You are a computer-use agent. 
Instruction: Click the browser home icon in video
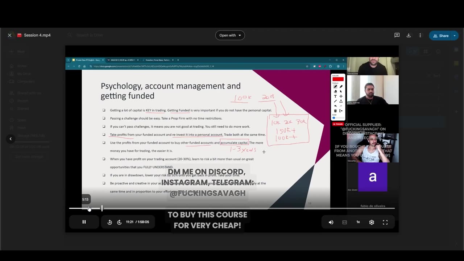tap(84, 66)
